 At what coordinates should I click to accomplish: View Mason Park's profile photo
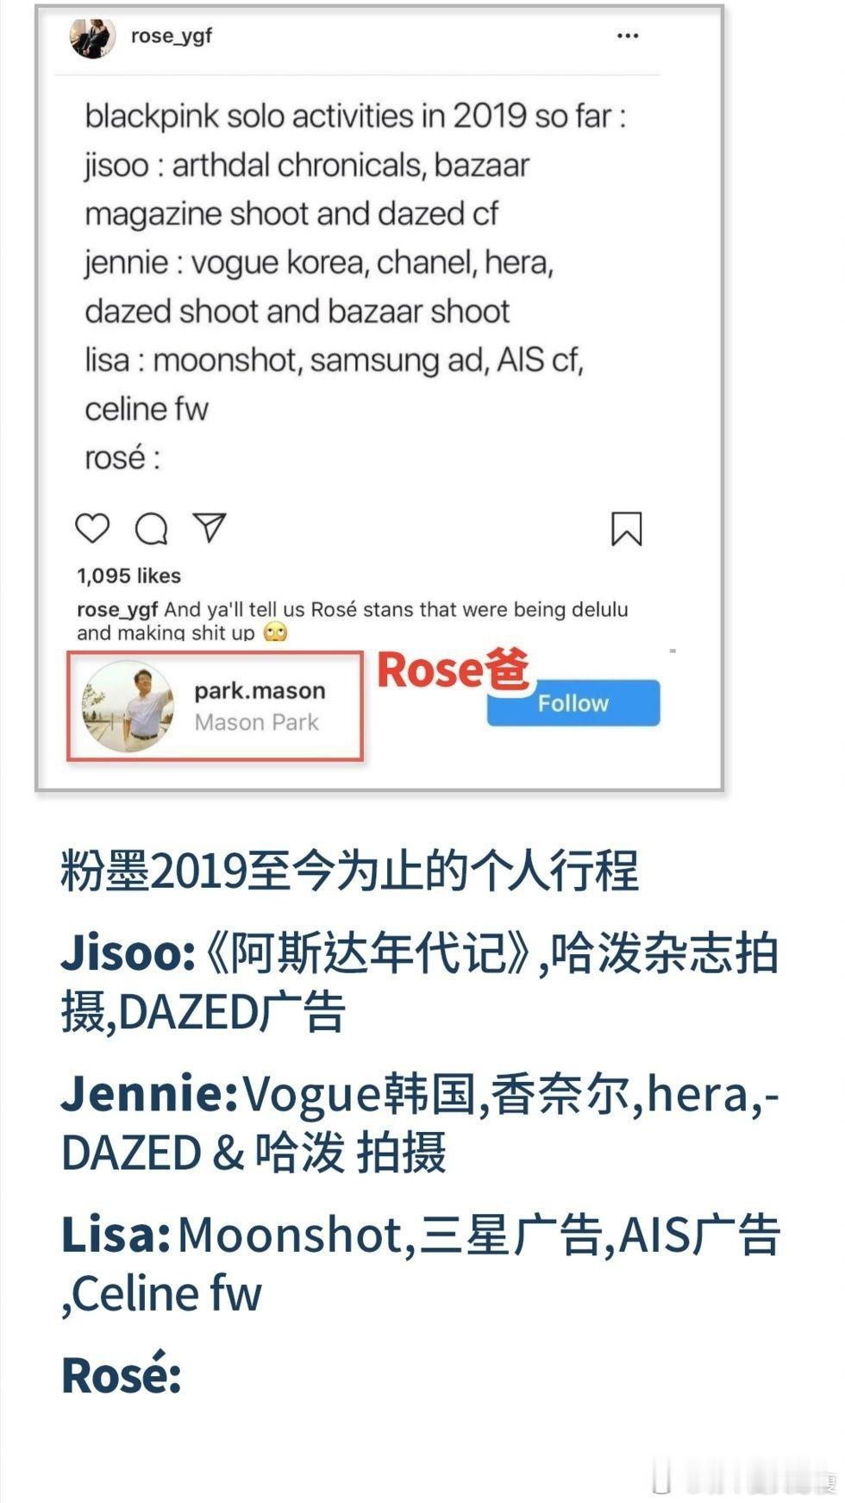coord(128,707)
